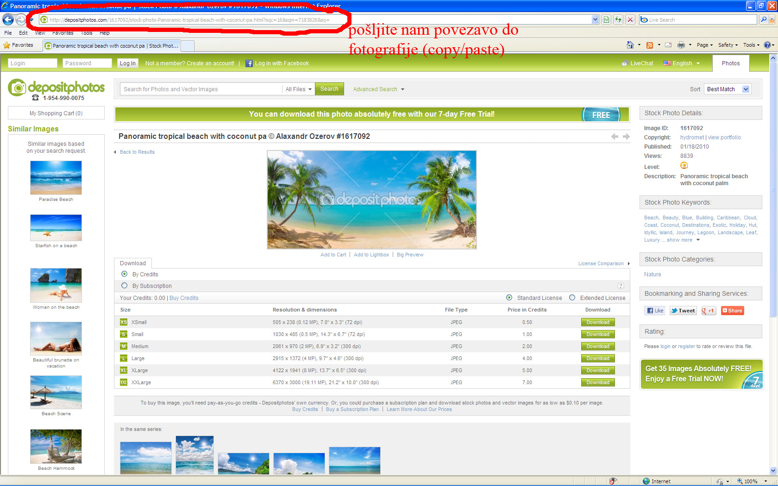Click the browser Back arrow button

[x=8, y=19]
